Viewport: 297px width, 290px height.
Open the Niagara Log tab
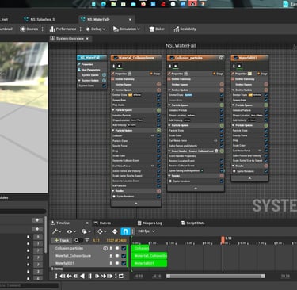[150, 223]
